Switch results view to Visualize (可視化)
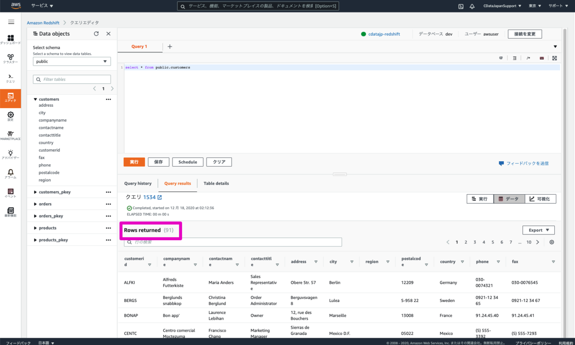 [x=540, y=199]
